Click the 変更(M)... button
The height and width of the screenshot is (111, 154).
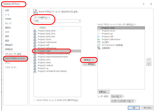(x=103, y=92)
